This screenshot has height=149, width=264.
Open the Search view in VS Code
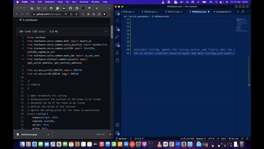click(x=117, y=21)
